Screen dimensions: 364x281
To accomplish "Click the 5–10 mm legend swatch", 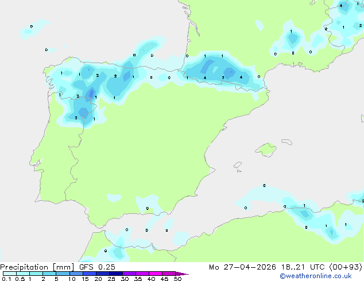I will tap(63, 274).
